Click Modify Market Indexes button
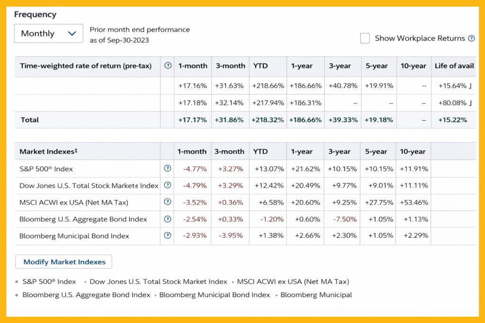This screenshot has width=485, height=323. [64, 262]
